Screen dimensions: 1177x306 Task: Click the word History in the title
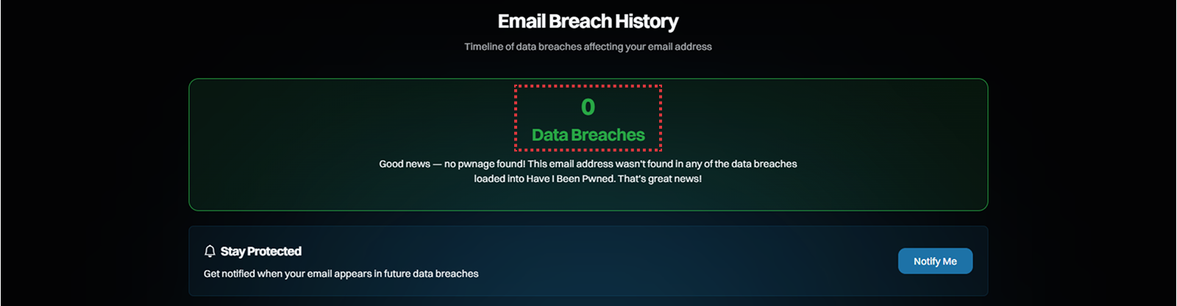[x=647, y=21]
